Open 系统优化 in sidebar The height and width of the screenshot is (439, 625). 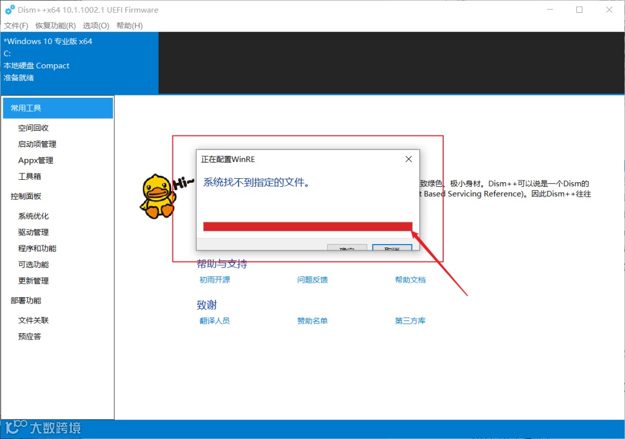(33, 216)
